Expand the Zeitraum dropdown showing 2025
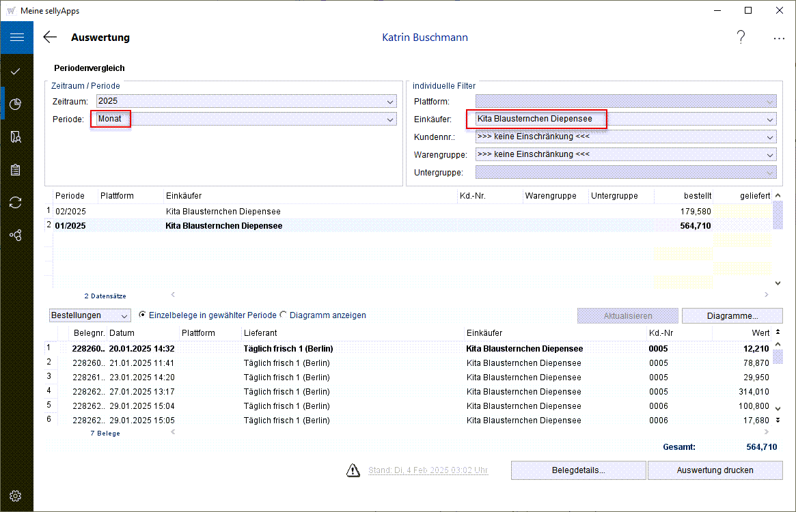 (390, 102)
